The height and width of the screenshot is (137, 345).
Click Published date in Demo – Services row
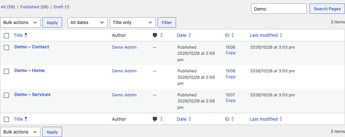tap(196, 101)
